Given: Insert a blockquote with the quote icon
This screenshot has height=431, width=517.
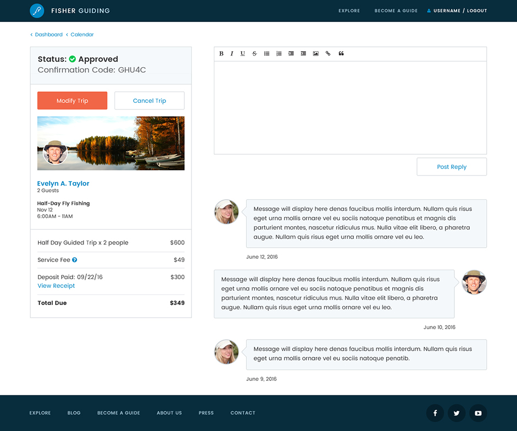Looking at the screenshot, I should (341, 54).
